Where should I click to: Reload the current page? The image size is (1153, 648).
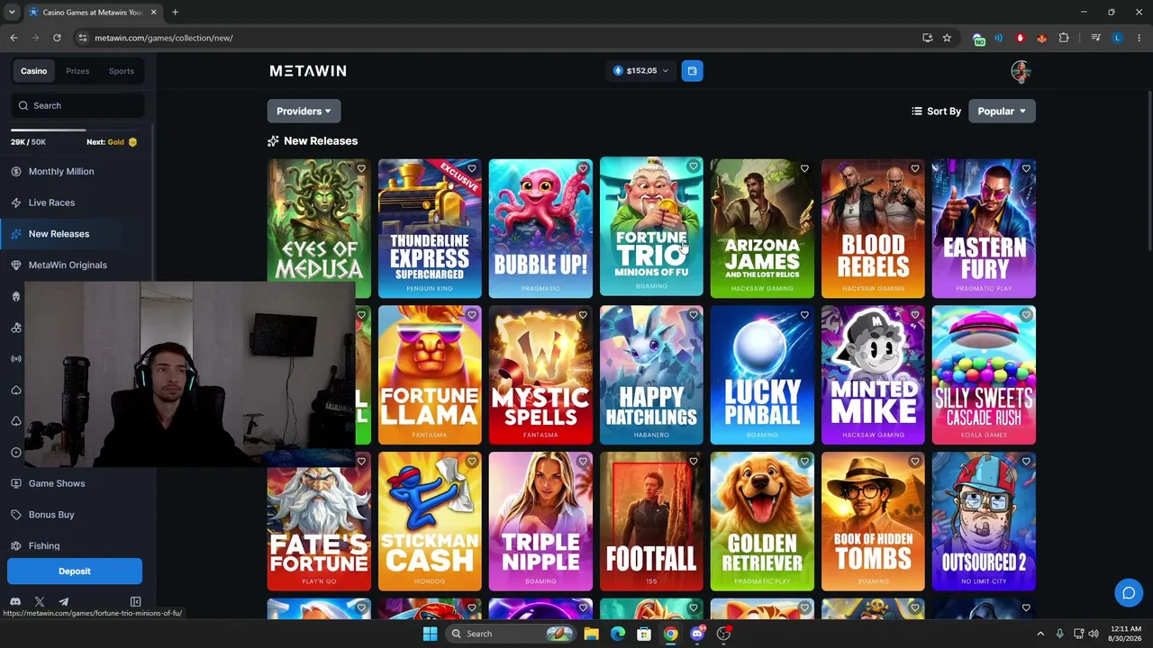click(57, 38)
